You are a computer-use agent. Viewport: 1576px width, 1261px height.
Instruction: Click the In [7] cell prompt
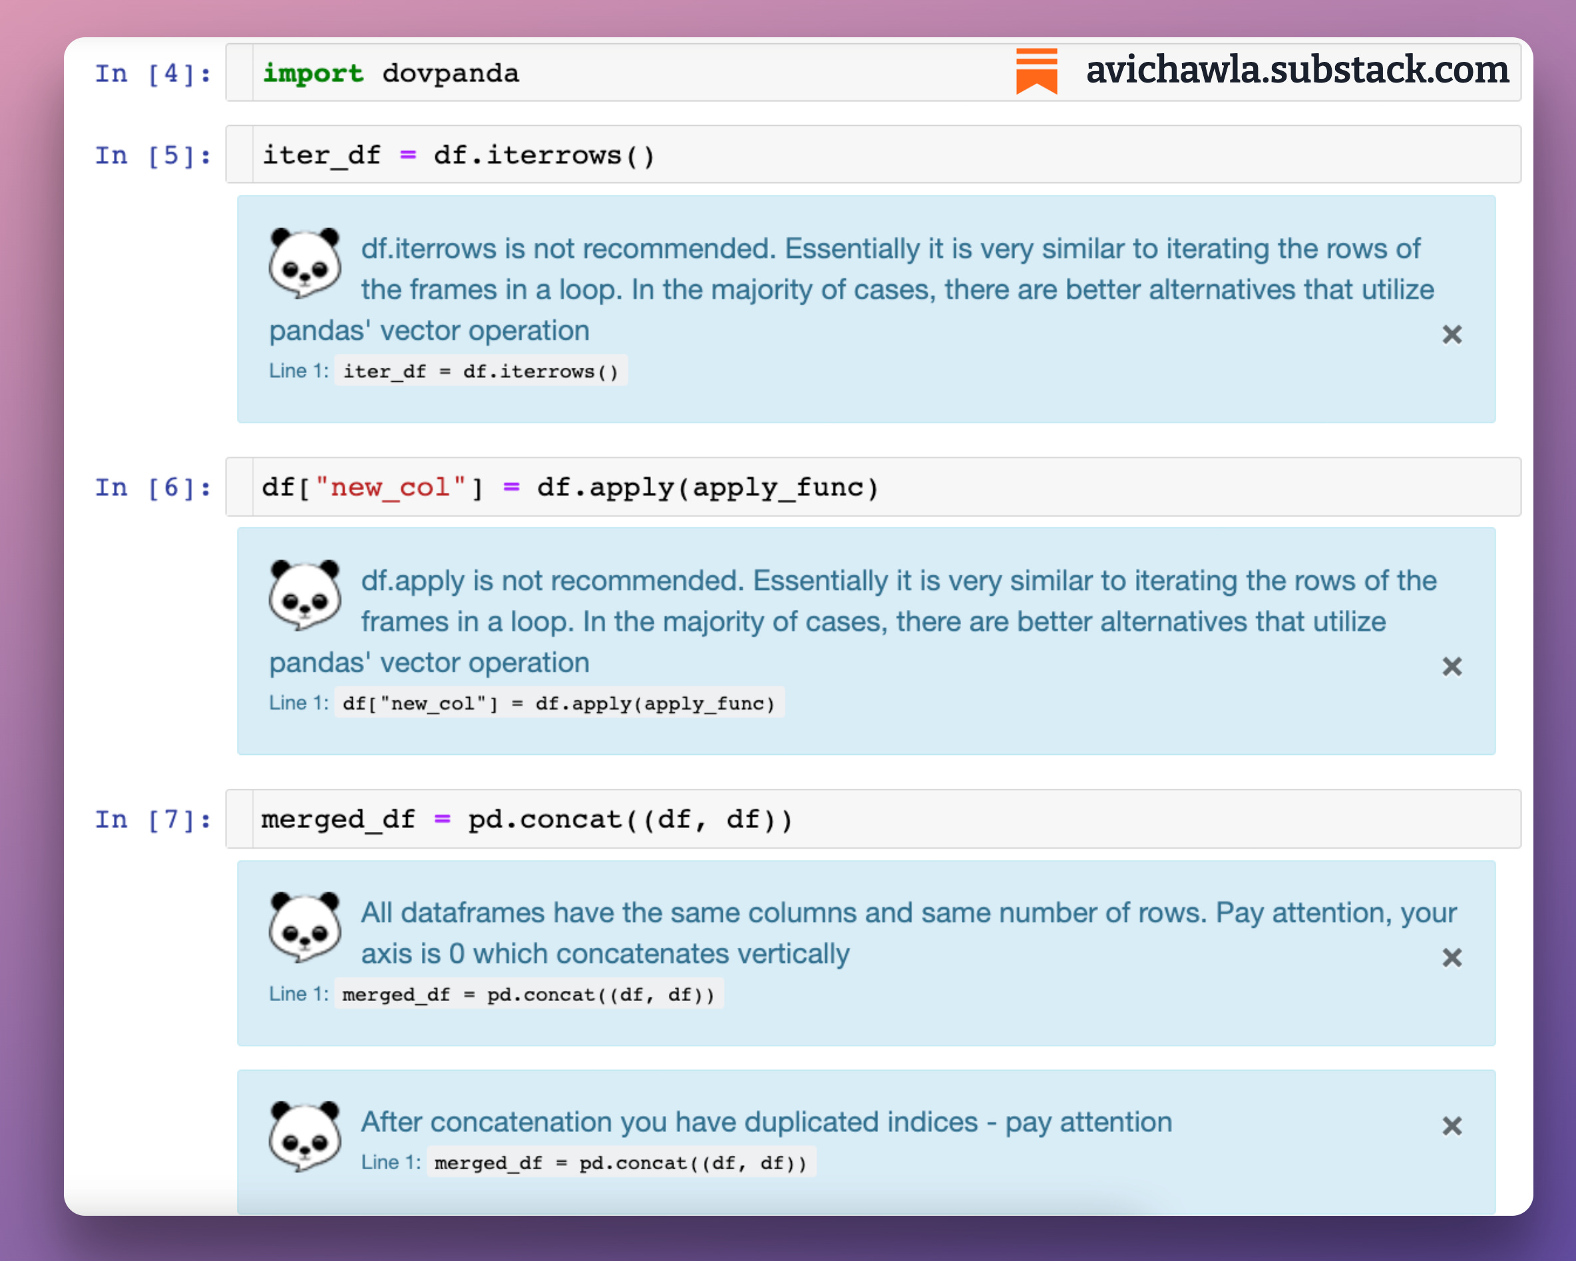[x=153, y=820]
